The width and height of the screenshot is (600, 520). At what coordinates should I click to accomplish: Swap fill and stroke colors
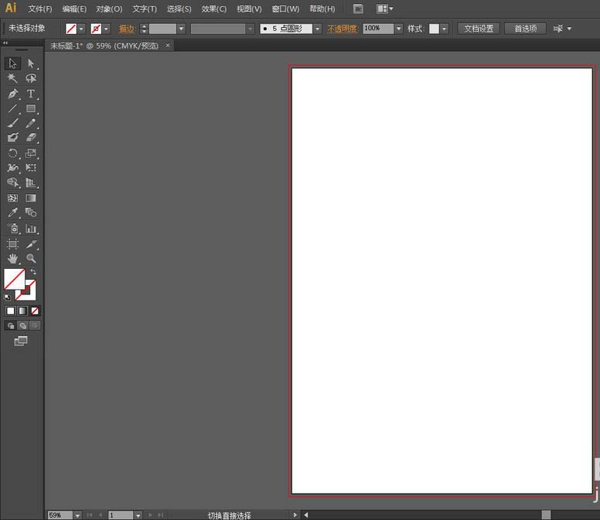coord(33,272)
